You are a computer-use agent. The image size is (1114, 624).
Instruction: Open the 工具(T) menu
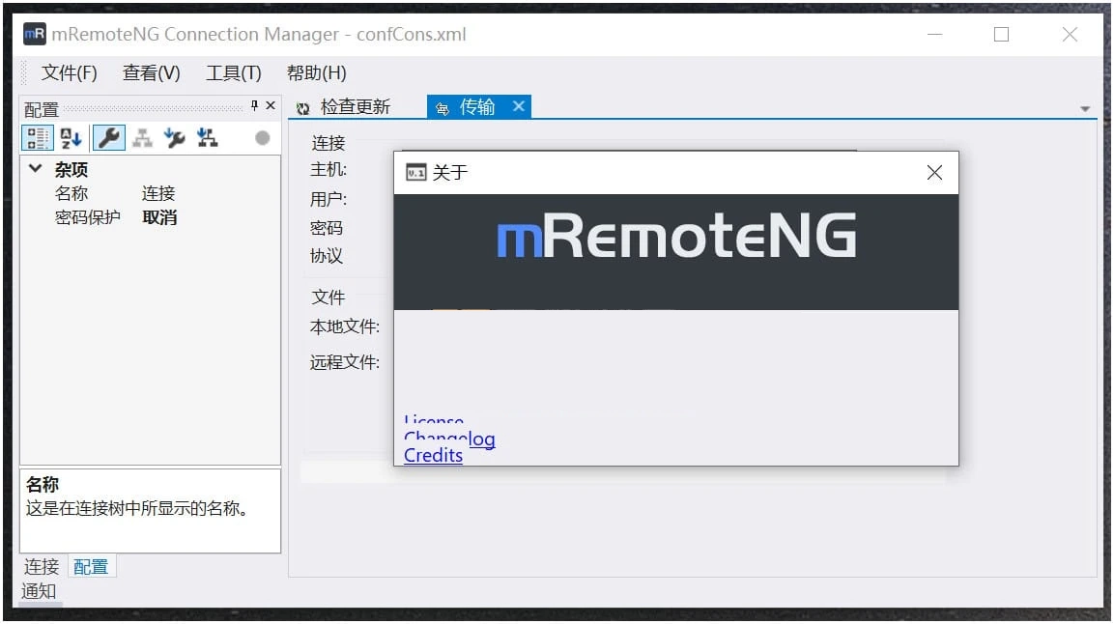click(232, 72)
